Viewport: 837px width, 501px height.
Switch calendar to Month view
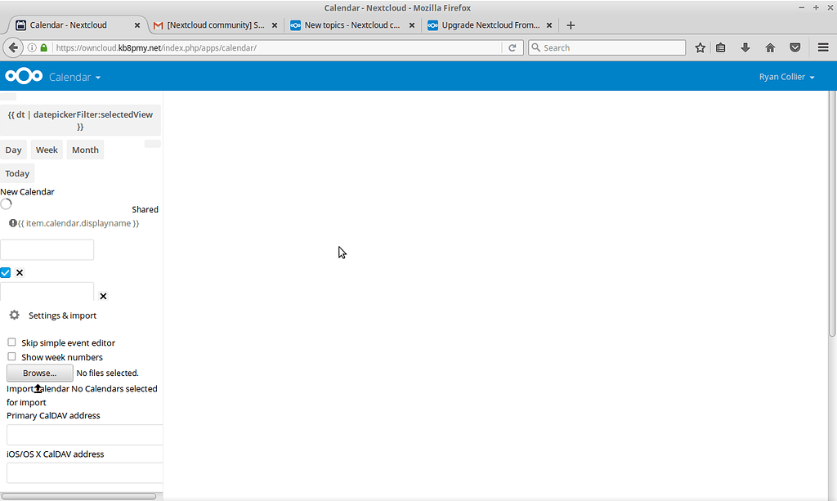click(85, 150)
